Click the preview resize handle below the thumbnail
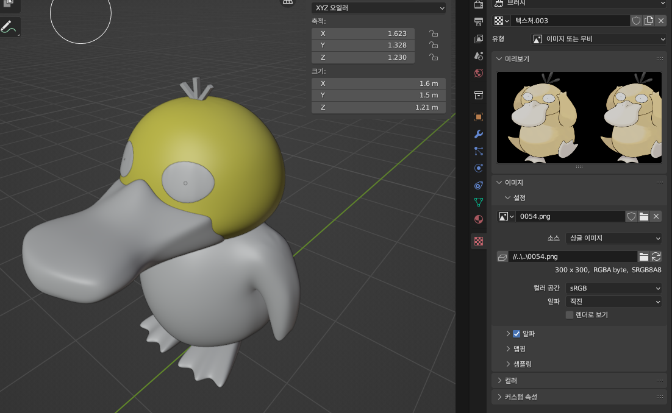672x413 pixels. 579,167
